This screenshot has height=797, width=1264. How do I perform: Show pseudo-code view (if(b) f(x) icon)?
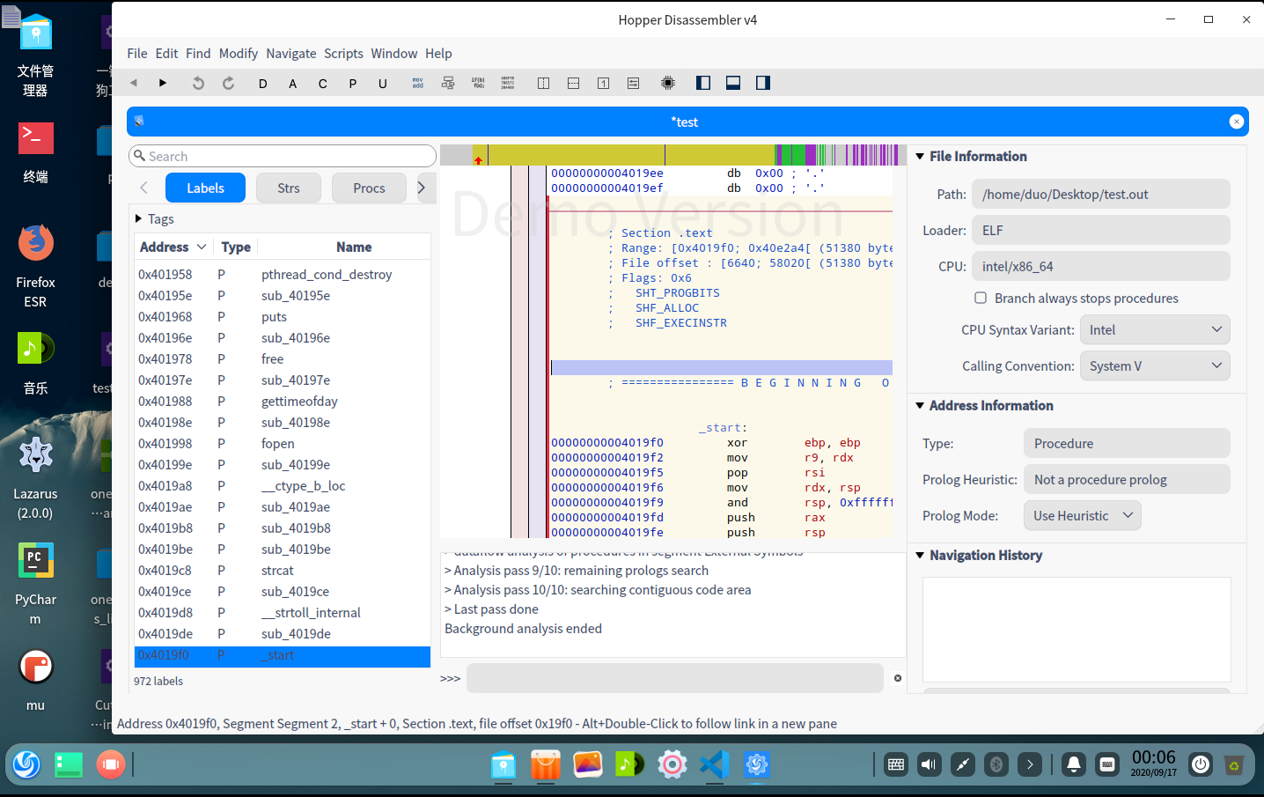[478, 83]
